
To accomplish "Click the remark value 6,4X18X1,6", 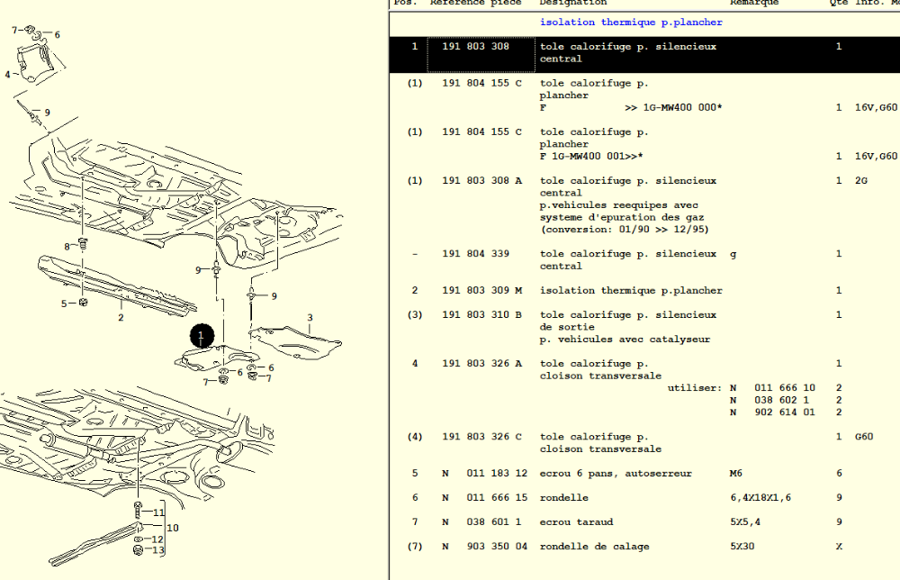I will click(760, 498).
